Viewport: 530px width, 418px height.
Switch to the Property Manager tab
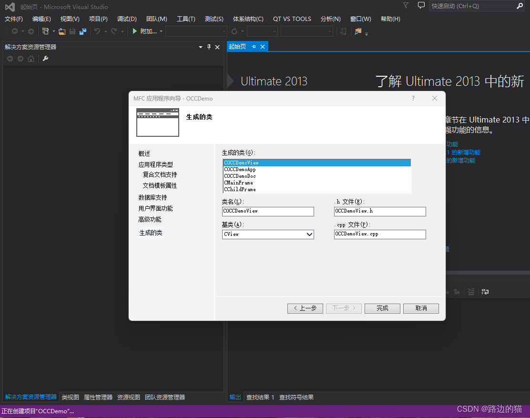(x=98, y=397)
